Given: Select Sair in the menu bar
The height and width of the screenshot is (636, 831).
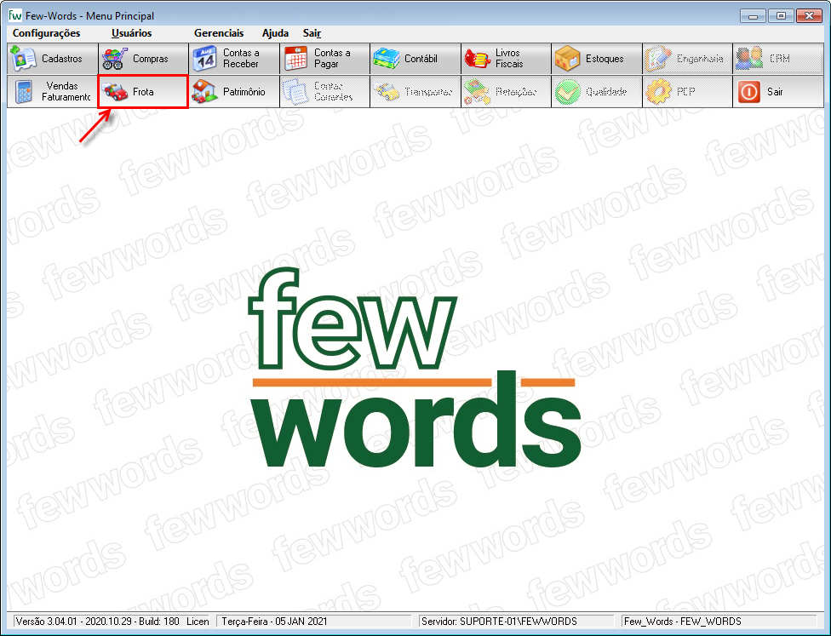Looking at the screenshot, I should pos(312,33).
